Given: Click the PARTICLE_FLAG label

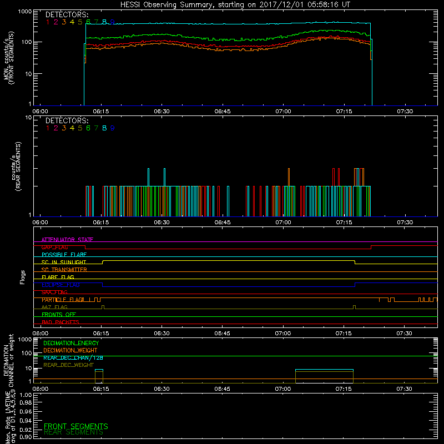Looking at the screenshot, I should click(62, 300).
